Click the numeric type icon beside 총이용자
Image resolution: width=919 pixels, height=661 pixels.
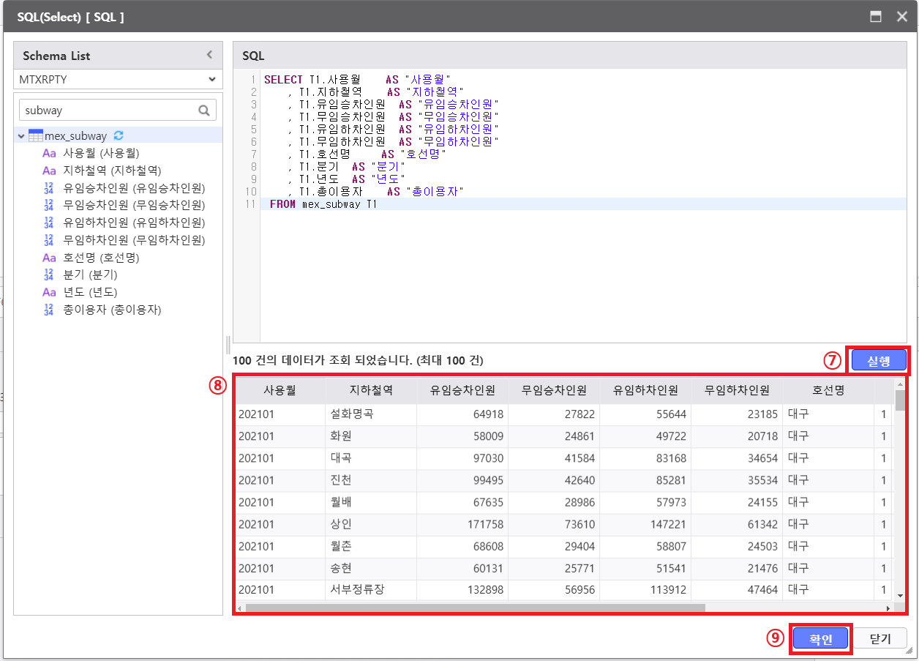[x=49, y=310]
